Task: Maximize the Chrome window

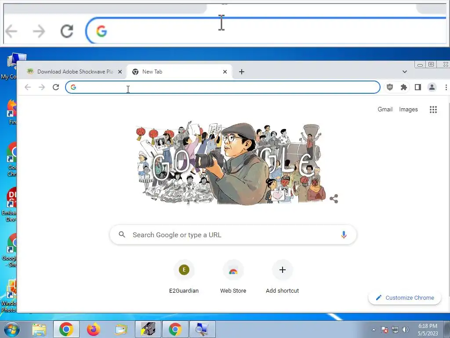Action: pos(431,64)
